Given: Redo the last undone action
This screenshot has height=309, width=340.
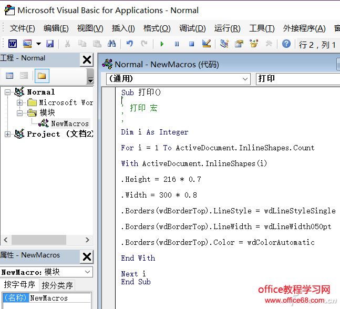Looking at the screenshot, I should coord(144,44).
